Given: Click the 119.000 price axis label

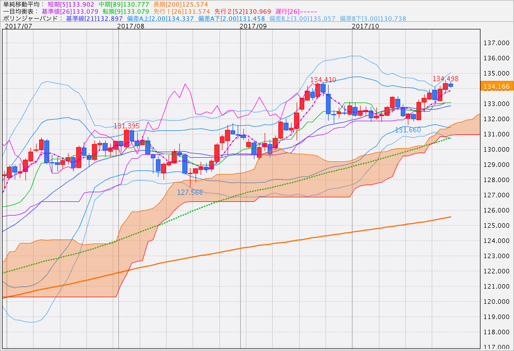Looking at the screenshot, I should tap(496, 317).
